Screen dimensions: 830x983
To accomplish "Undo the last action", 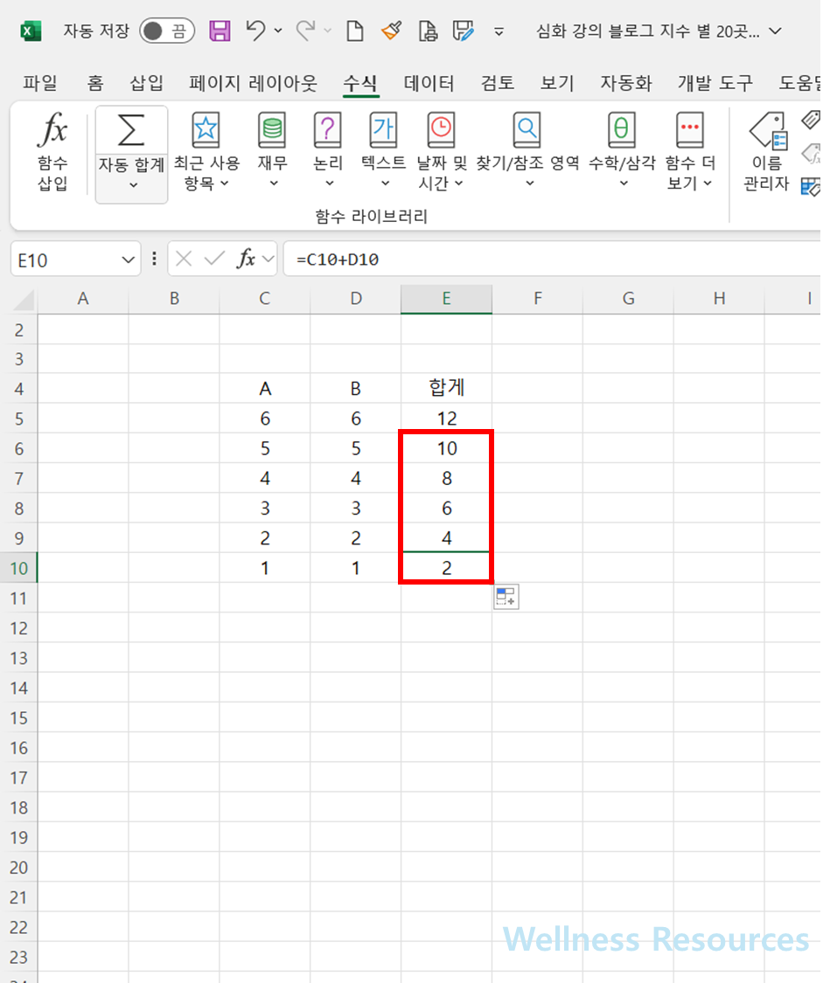I will (x=255, y=30).
